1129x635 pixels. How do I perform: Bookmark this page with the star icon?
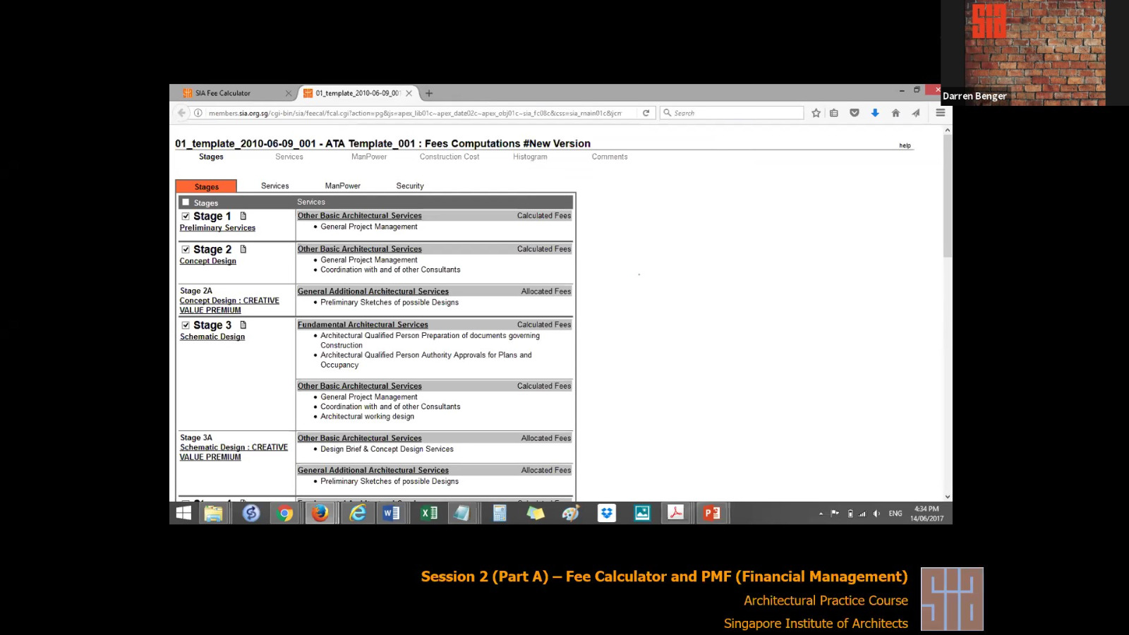816,113
